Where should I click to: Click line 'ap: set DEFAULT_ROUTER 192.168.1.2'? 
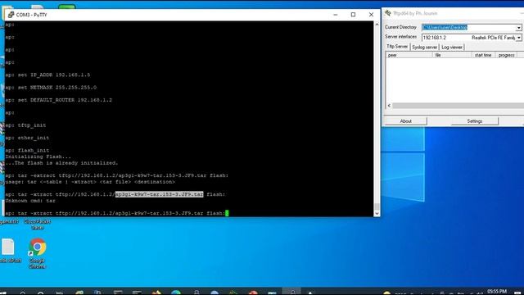tap(58, 100)
